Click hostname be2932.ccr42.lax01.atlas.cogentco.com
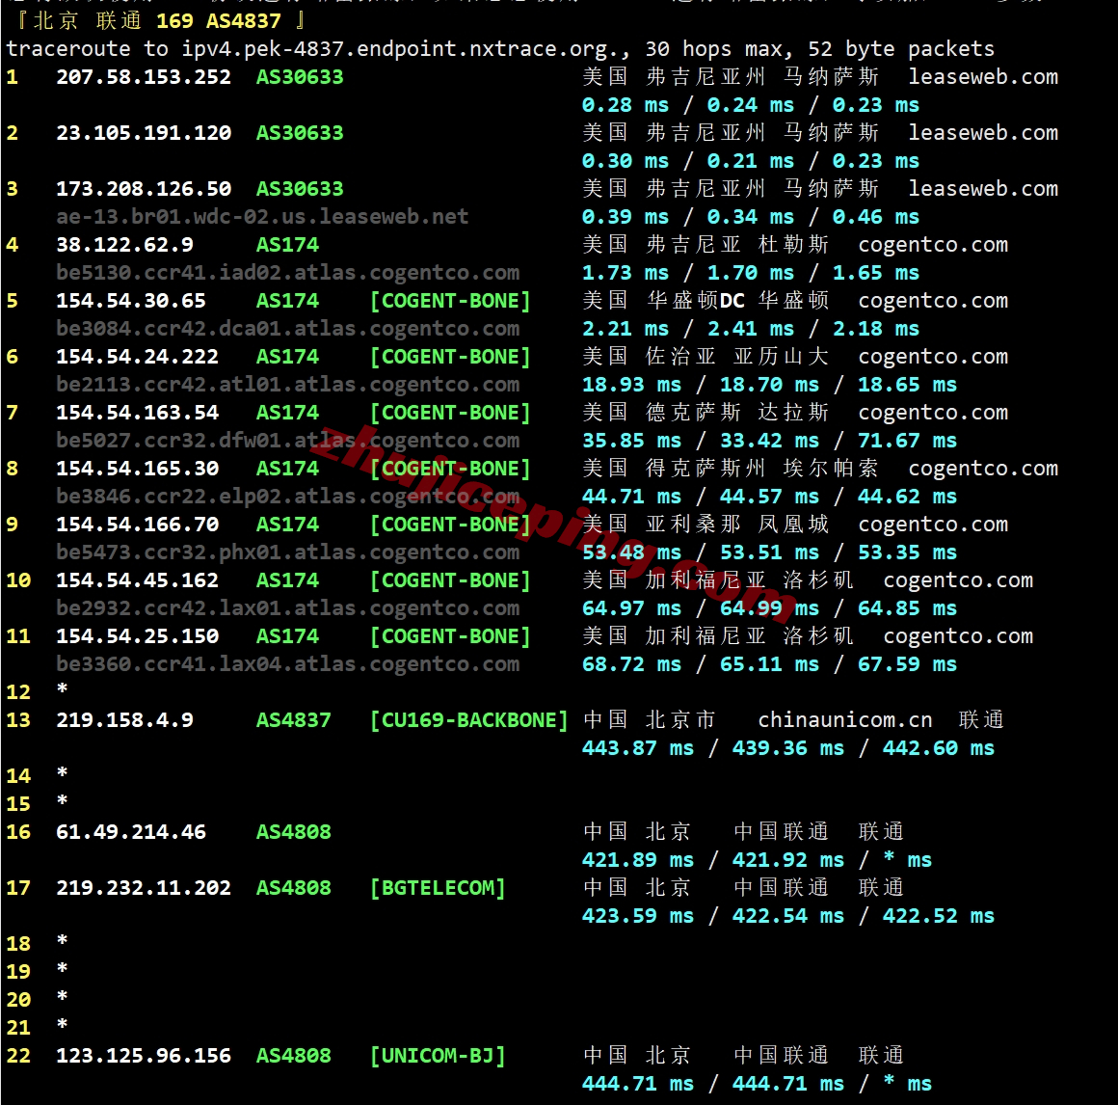Viewport: 1118px width, 1105px height. [x=287, y=608]
